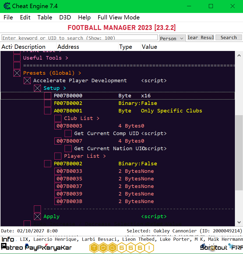Viewport: 243px width, 254px height.
Task: Open the Table menu
Action: [x=45, y=18]
